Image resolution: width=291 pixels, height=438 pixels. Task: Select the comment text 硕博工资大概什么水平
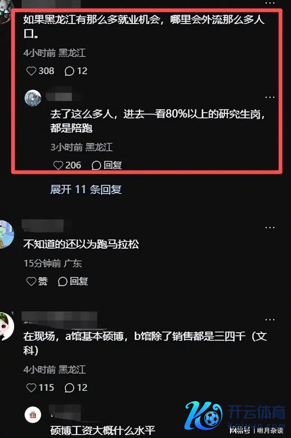103,431
